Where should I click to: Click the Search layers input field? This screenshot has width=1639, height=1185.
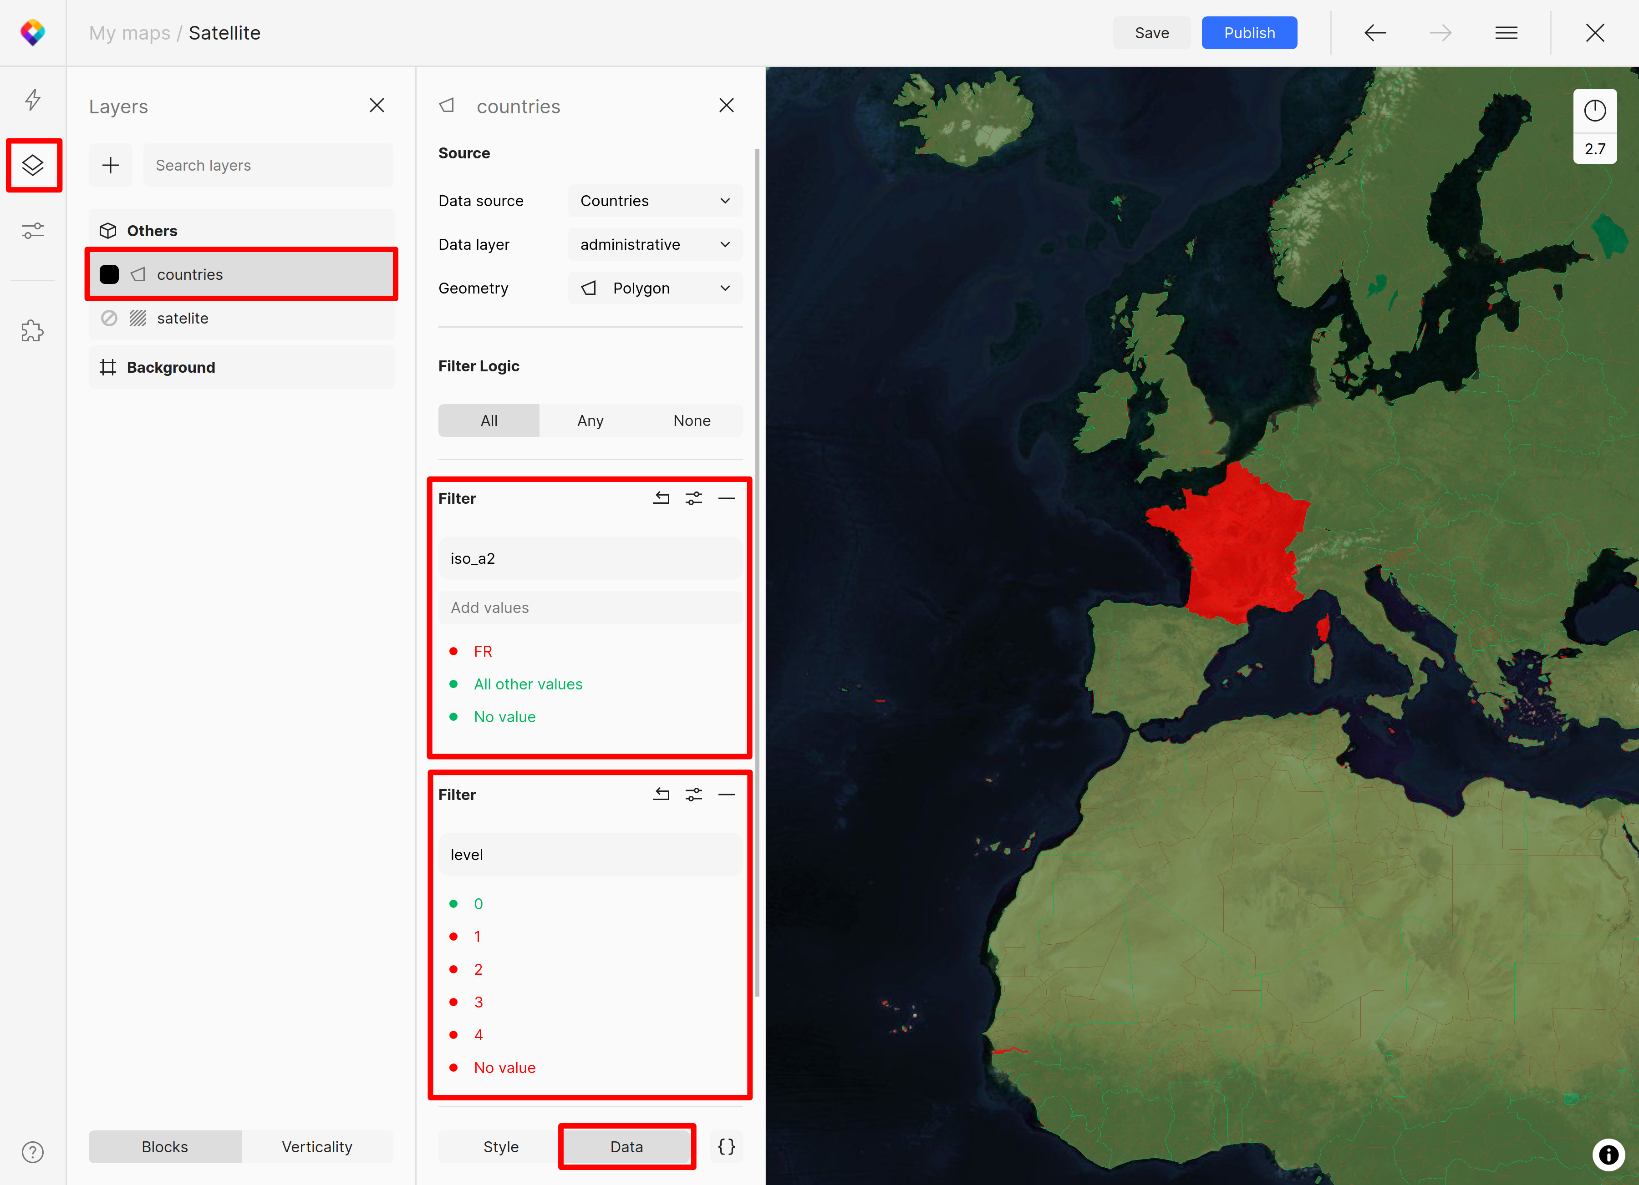268,165
